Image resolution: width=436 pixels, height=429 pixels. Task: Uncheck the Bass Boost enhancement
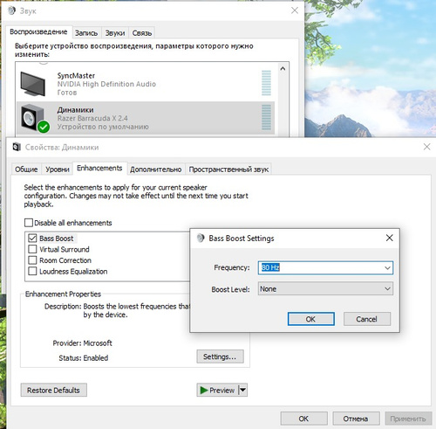point(32,239)
